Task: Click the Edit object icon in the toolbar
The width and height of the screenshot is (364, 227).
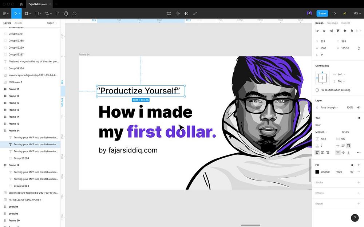Action: [169, 13]
